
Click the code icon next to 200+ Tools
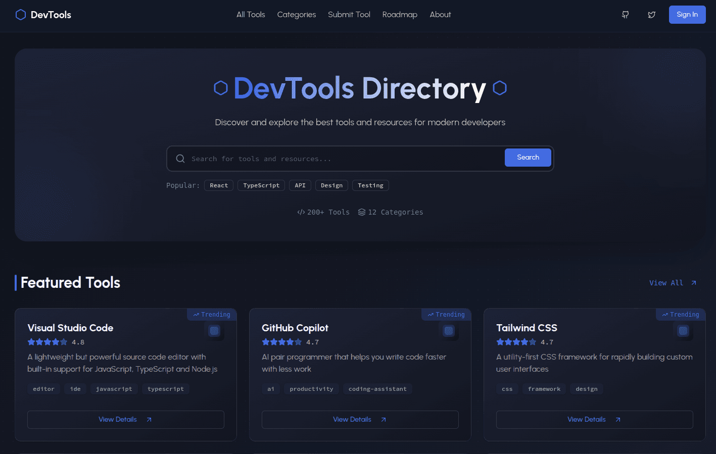click(302, 212)
